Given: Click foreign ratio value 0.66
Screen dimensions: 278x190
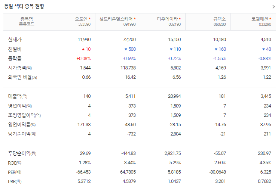Looking at the screenshot, I should pyautogui.click(x=86, y=77).
